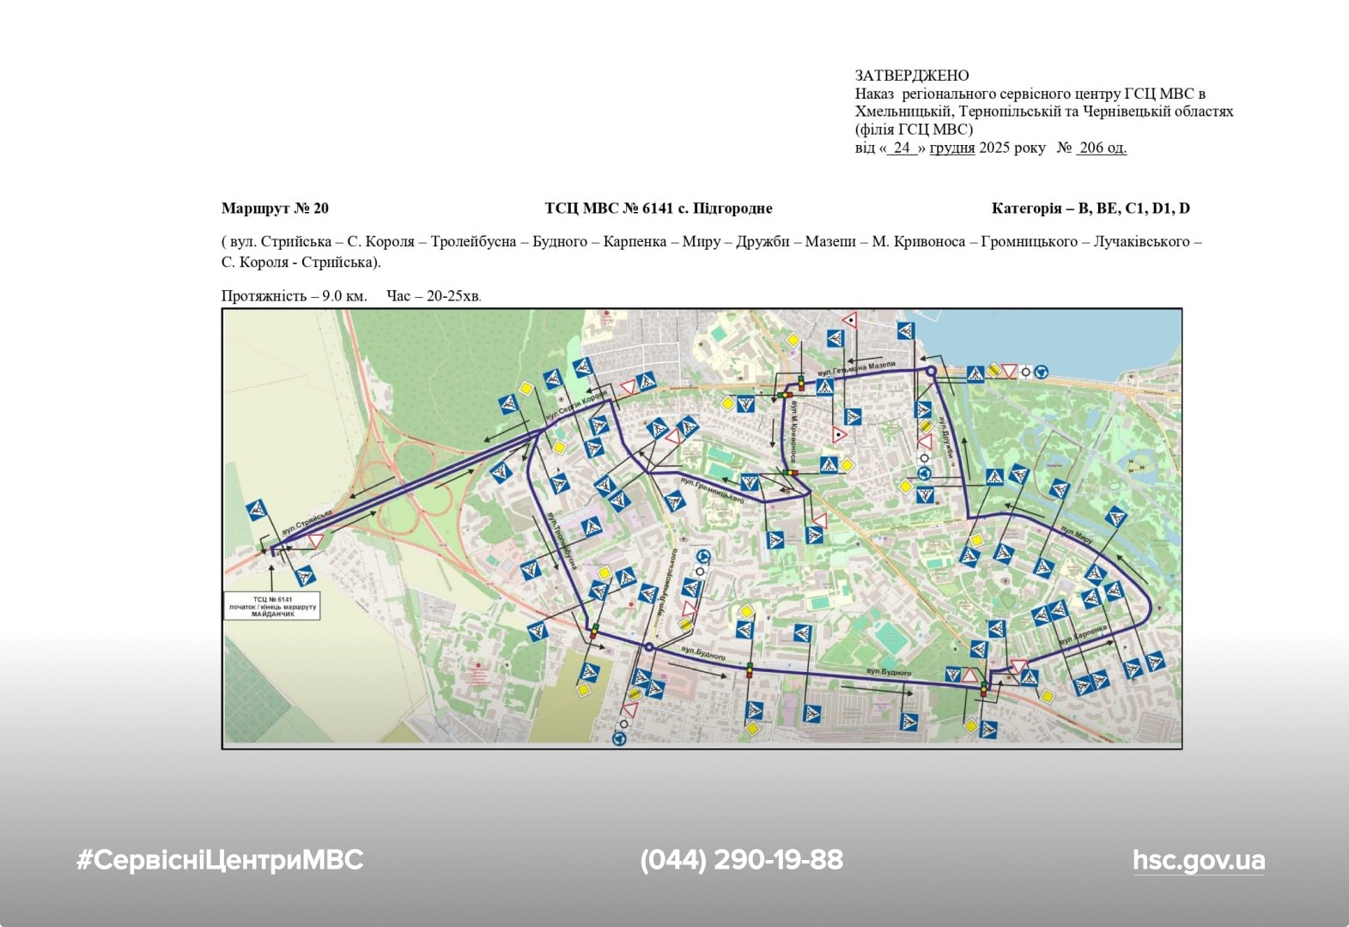Select the yield sign in the lakeside sign row
This screenshot has height=927, width=1349.
[x=1009, y=372]
